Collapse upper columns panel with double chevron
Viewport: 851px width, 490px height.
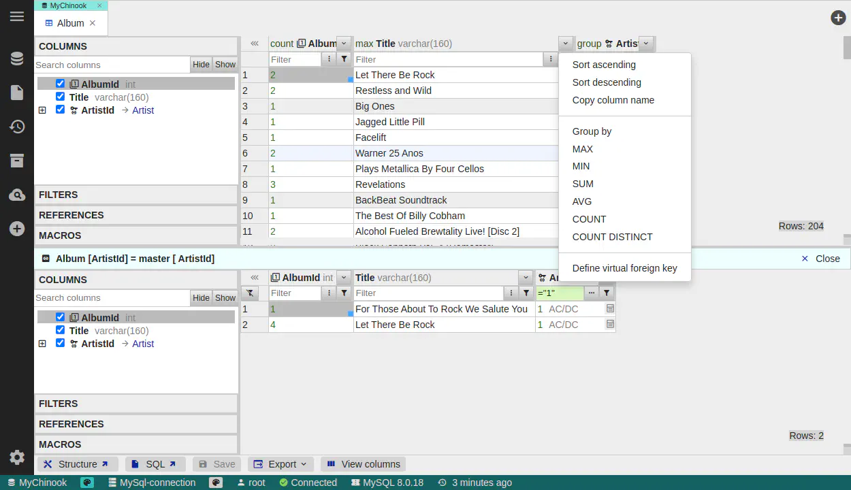(255, 44)
